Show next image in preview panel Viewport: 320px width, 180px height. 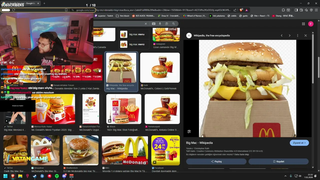[x=289, y=35]
